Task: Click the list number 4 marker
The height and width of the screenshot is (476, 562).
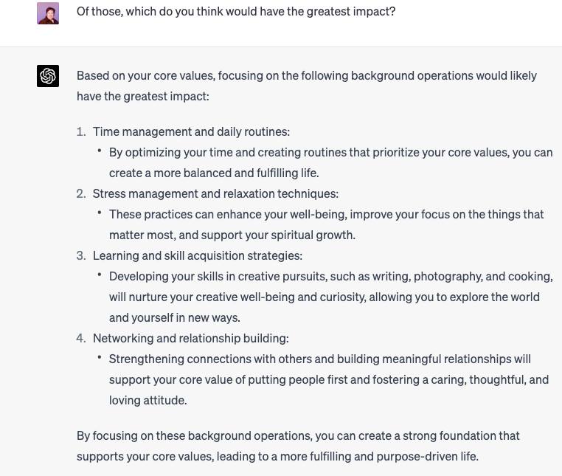Action: click(81, 338)
